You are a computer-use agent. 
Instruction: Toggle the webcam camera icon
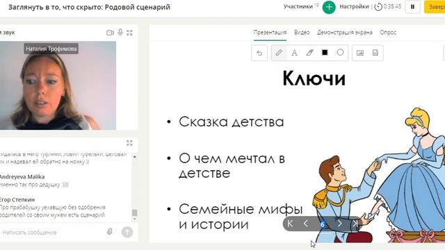click(x=110, y=33)
